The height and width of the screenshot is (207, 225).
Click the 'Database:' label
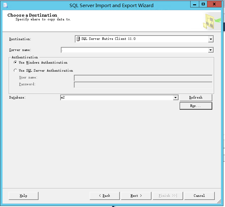[17, 97]
